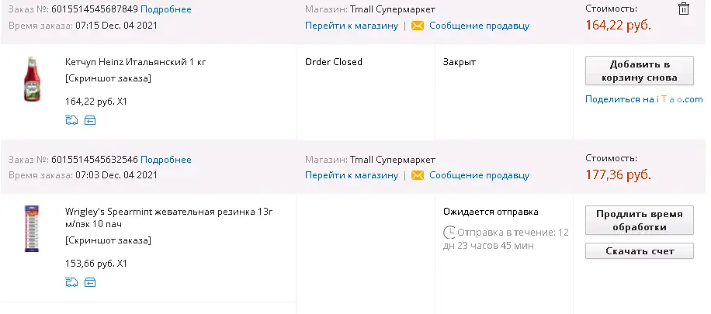Viewport: 711px width, 314px height.
Task: Go to store link in first order
Action: [x=352, y=26]
